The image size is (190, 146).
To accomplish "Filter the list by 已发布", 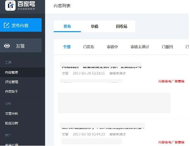I will pyautogui.click(x=89, y=47).
